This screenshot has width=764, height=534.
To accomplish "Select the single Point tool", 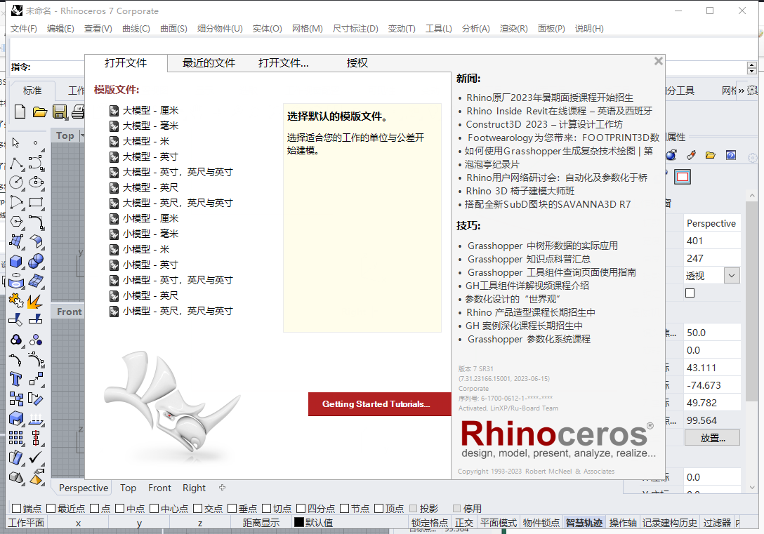I will [36, 142].
